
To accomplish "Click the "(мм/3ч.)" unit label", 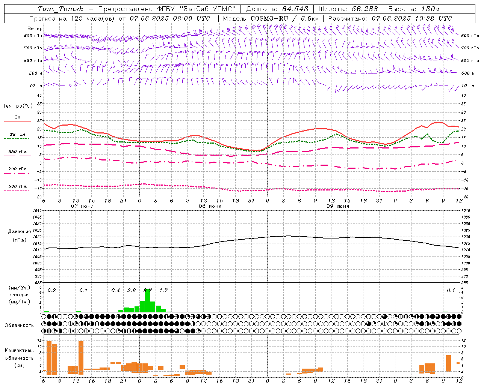I will (19, 288).
